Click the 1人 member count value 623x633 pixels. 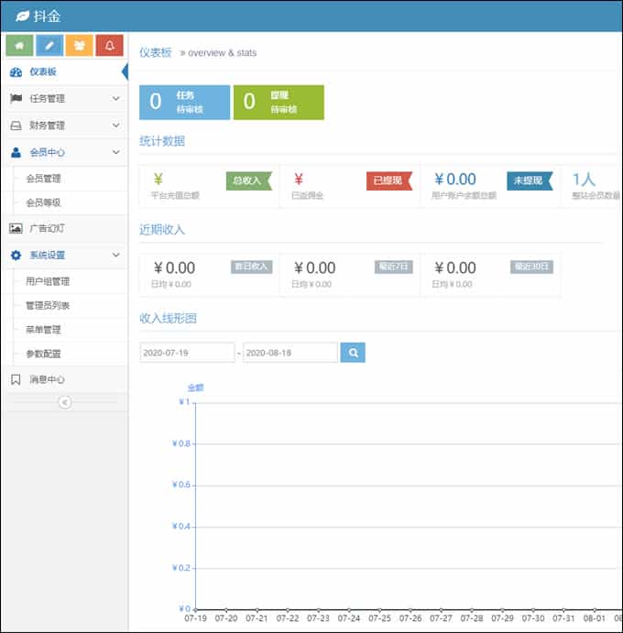[584, 180]
